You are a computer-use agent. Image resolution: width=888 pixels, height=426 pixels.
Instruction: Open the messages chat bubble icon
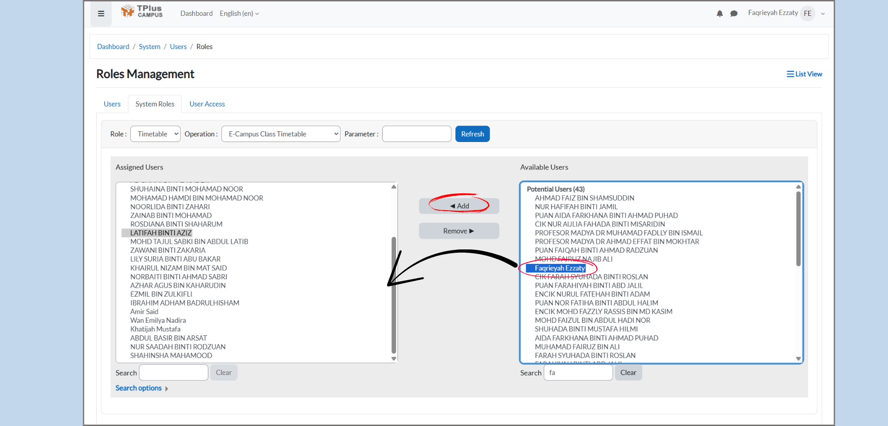point(734,14)
